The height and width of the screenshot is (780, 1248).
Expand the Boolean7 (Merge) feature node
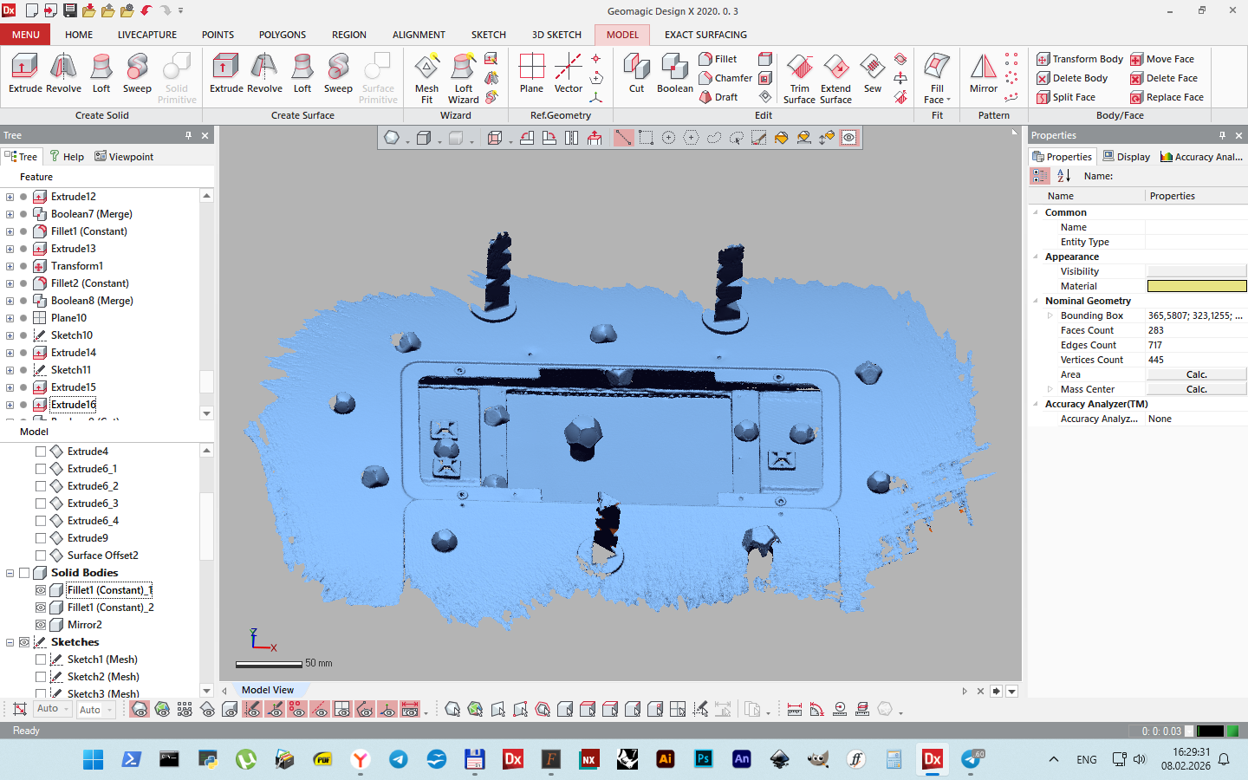pos(10,214)
